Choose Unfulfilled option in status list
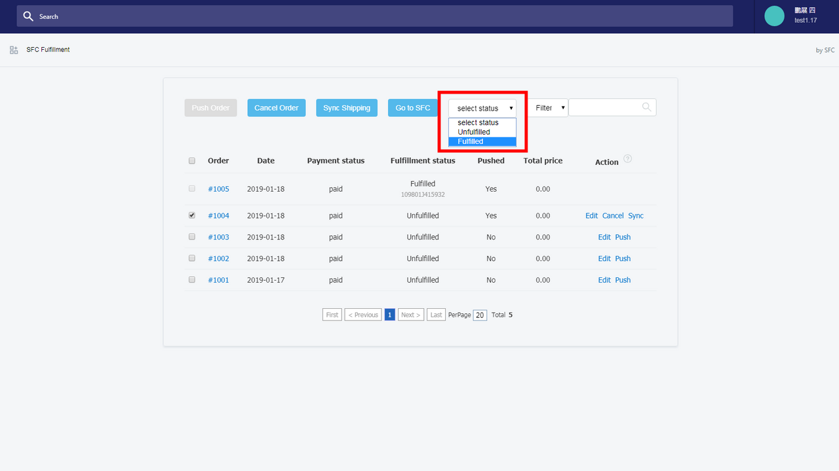839x471 pixels. [482, 132]
